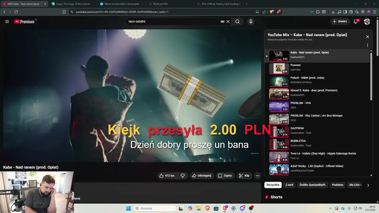Open the Brave Shields lion icon
The width and height of the screenshot is (379, 213).
(x=272, y=12)
